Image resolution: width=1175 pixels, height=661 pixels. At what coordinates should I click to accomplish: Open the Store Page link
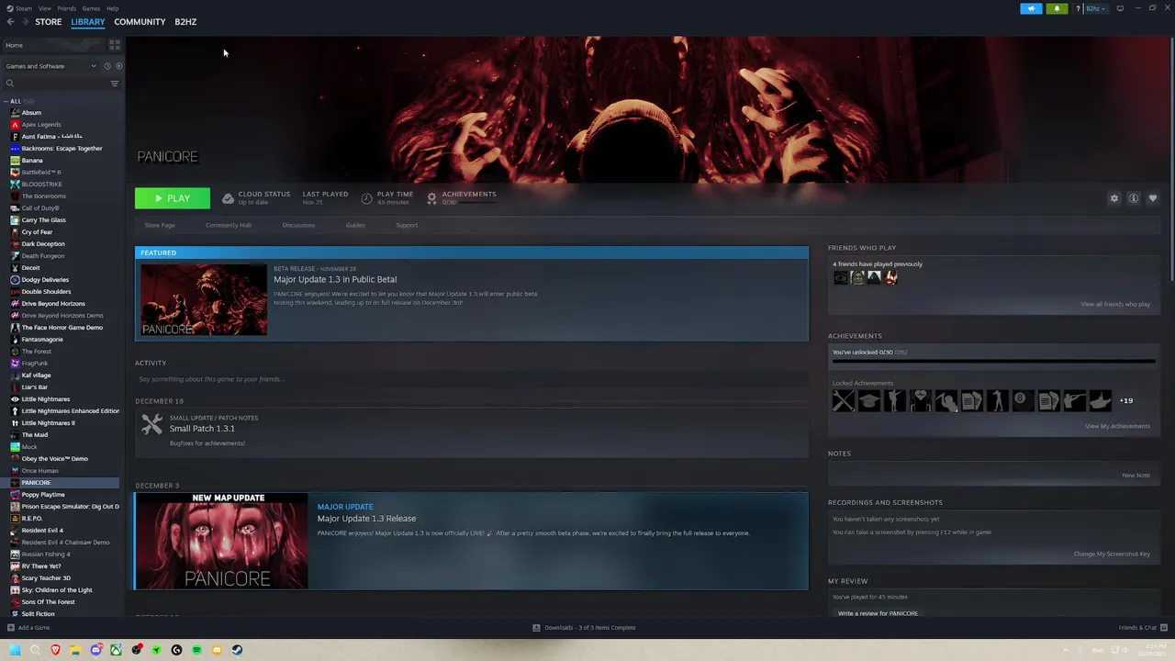pyautogui.click(x=160, y=225)
